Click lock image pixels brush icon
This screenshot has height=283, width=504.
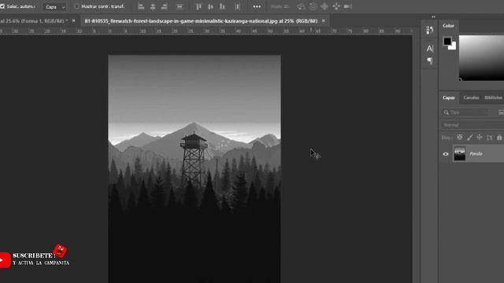point(469,138)
